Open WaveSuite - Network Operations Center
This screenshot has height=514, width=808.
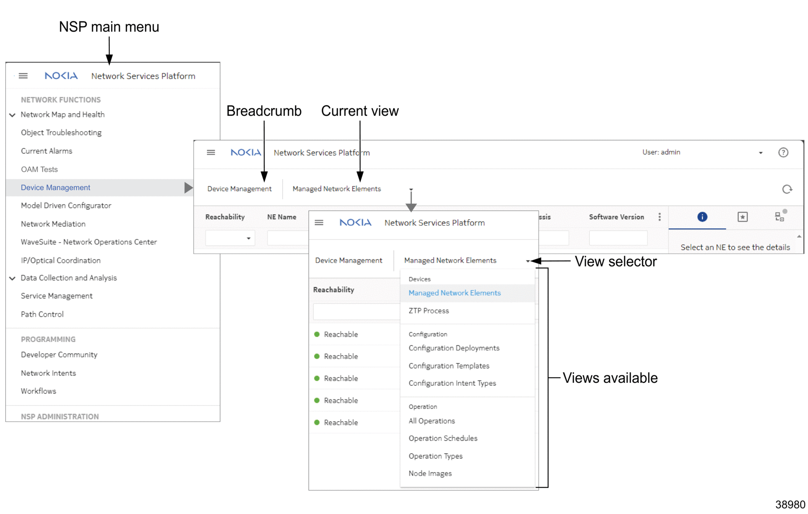pyautogui.click(x=89, y=242)
